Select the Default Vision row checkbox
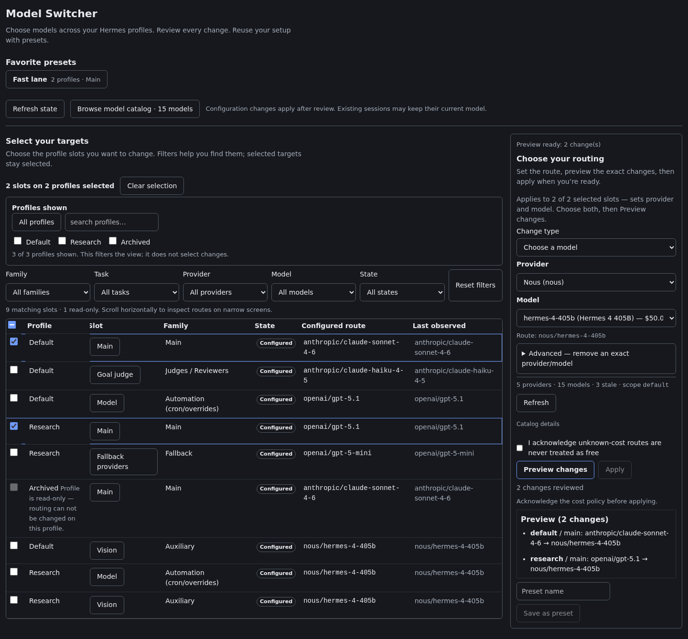This screenshot has width=688, height=639. [x=14, y=545]
